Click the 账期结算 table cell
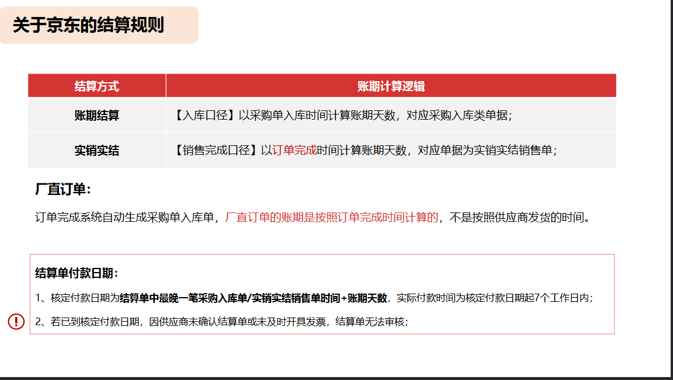Image resolution: width=673 pixels, height=380 pixels. [x=96, y=115]
